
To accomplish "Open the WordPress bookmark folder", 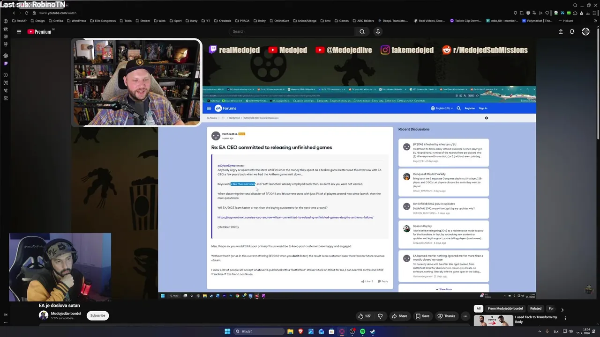I will tap(76, 21).
